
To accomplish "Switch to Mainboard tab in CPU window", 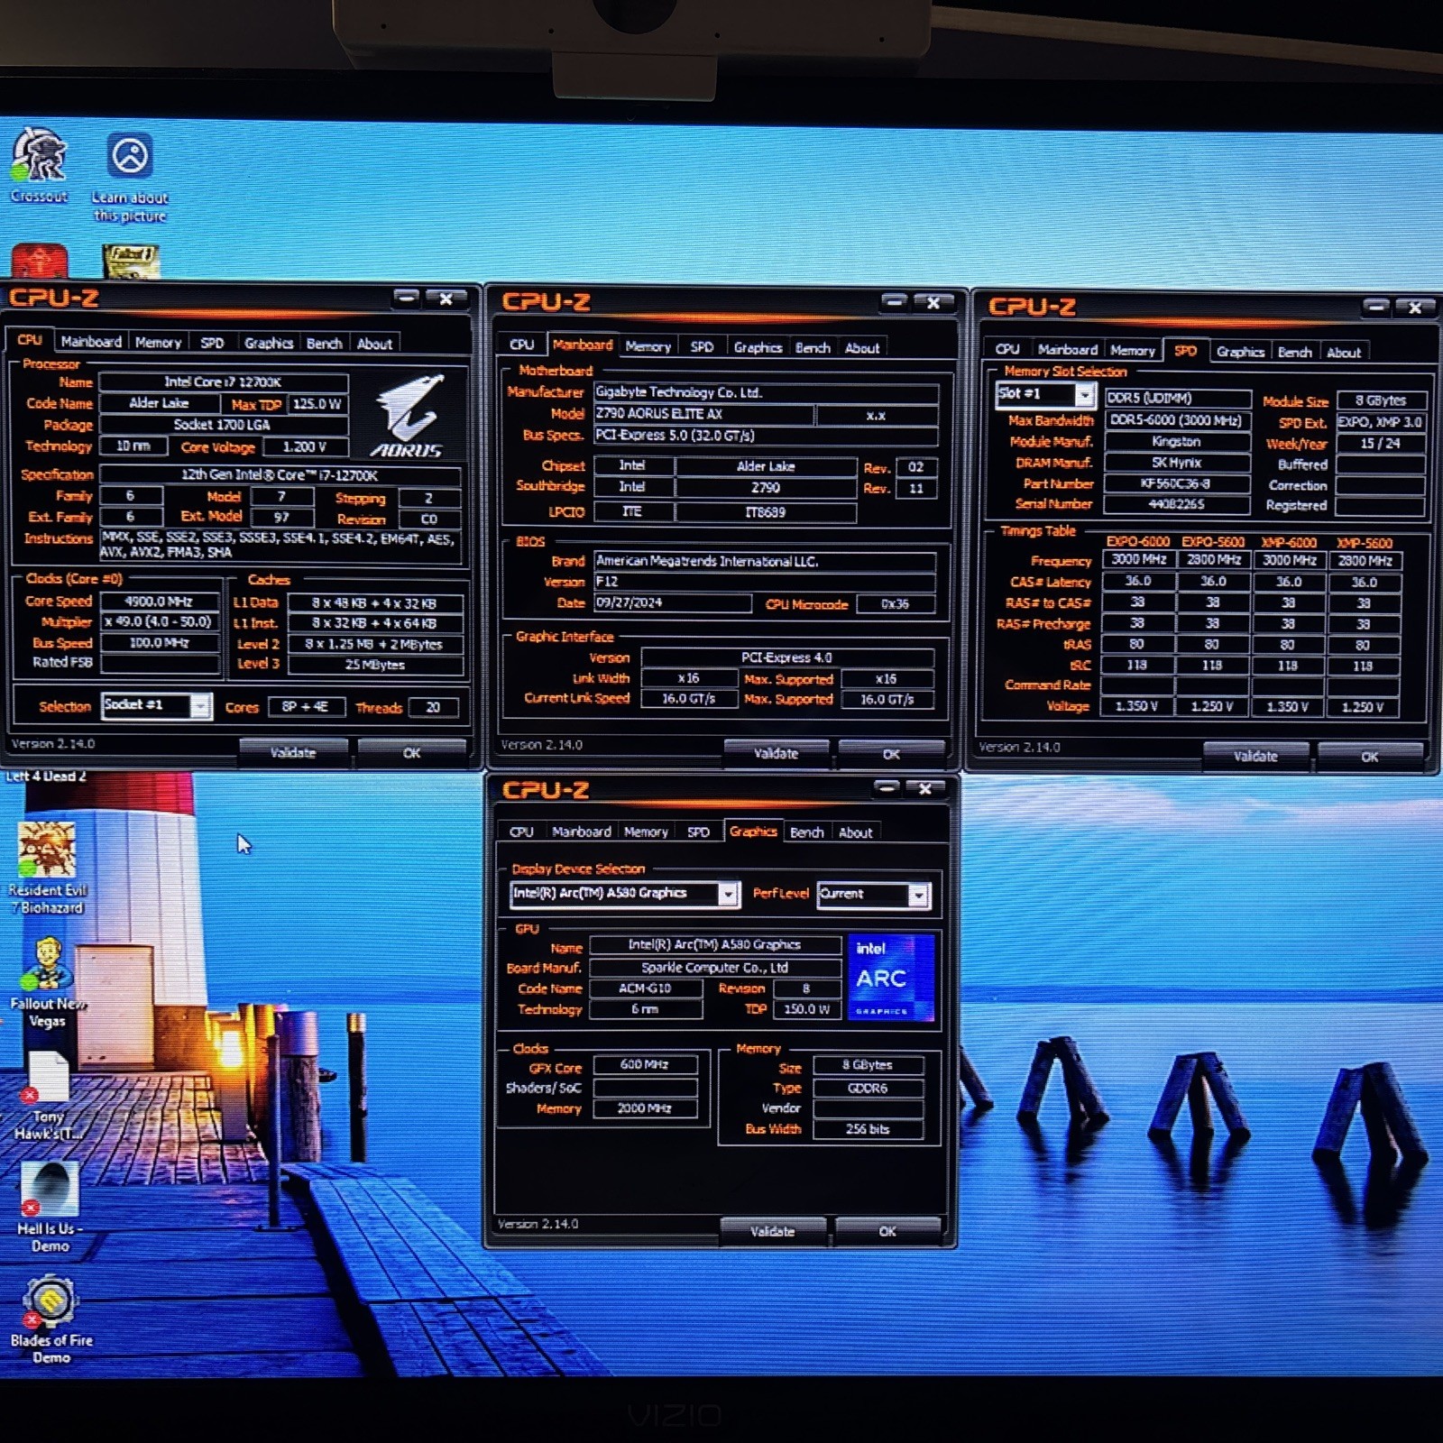I will click(x=91, y=342).
